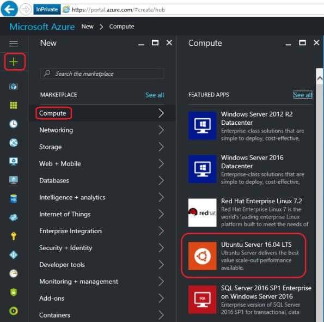Expand Security + Identity chevron
Screen dimensions: 324x322
tap(161, 248)
